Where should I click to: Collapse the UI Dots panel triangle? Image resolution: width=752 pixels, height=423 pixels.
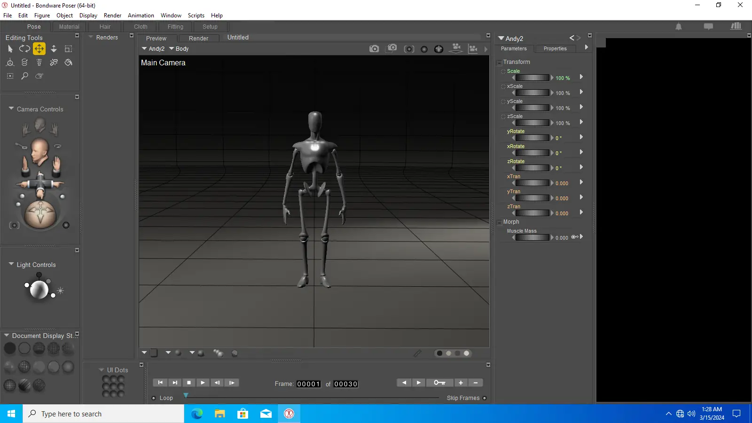coord(102,370)
